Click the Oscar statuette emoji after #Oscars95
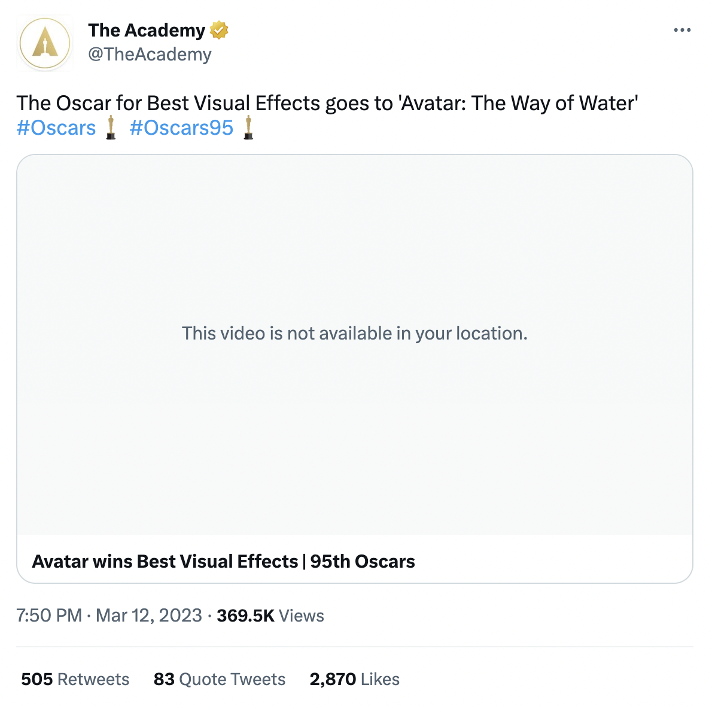 tap(248, 128)
